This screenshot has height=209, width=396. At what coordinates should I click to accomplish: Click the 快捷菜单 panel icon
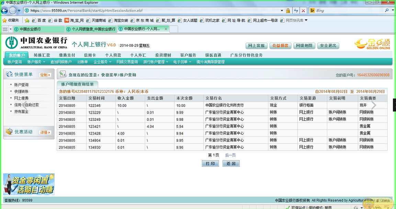[x=9, y=74]
